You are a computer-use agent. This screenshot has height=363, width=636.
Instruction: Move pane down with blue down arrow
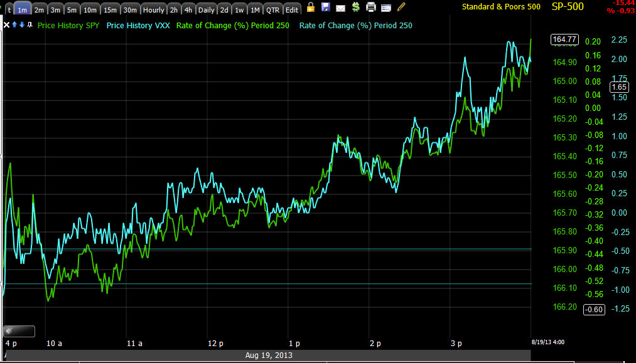pyautogui.click(x=22, y=25)
